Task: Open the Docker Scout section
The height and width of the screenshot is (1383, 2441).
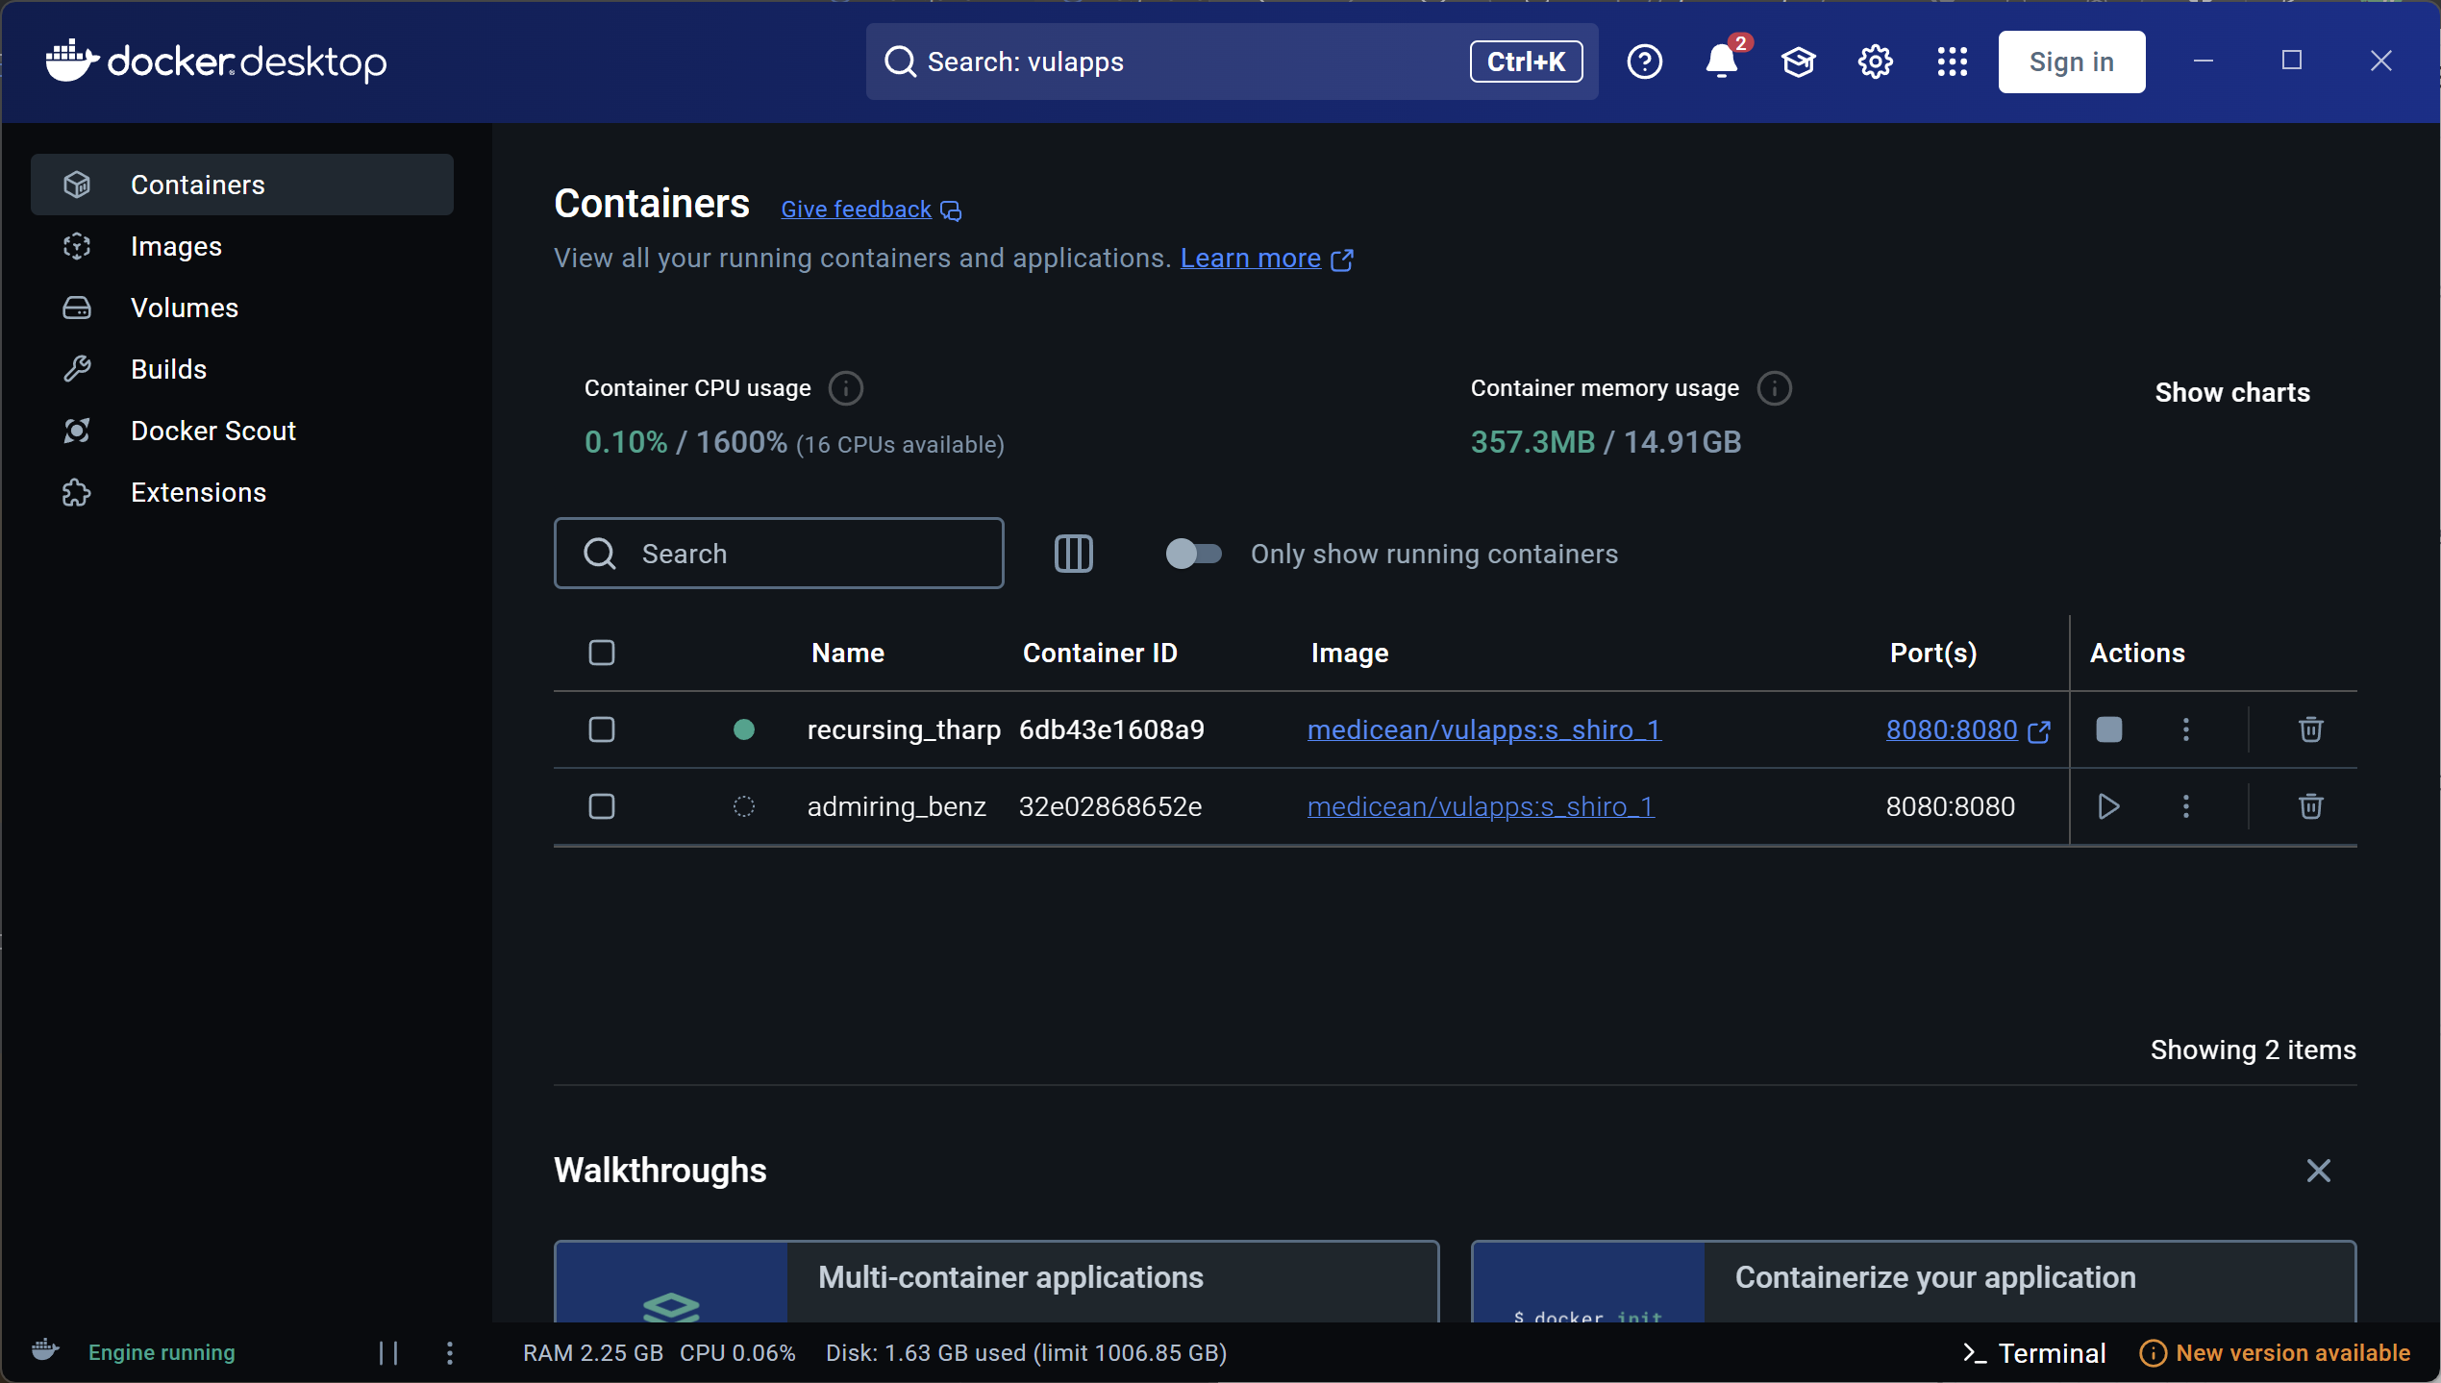Action: (212, 431)
